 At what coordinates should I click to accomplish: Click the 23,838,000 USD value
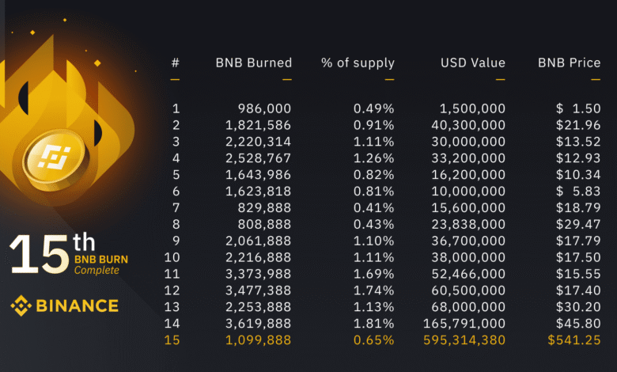[x=468, y=224]
